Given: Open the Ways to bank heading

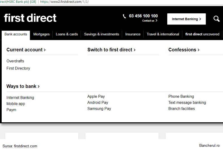Looking at the screenshot, I should 23,86.
